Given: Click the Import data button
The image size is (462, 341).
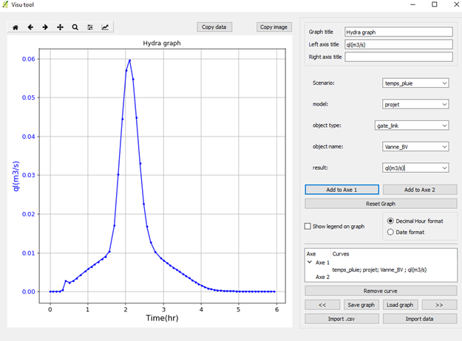Looking at the screenshot, I should (x=420, y=319).
